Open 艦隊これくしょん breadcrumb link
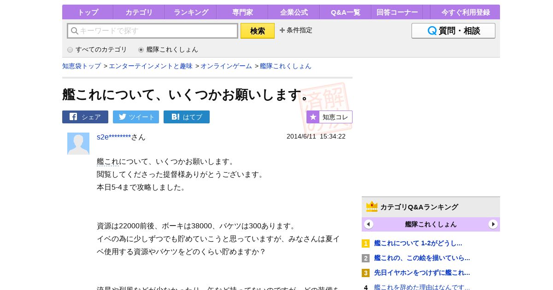The width and height of the screenshot is (553, 290). tap(286, 66)
